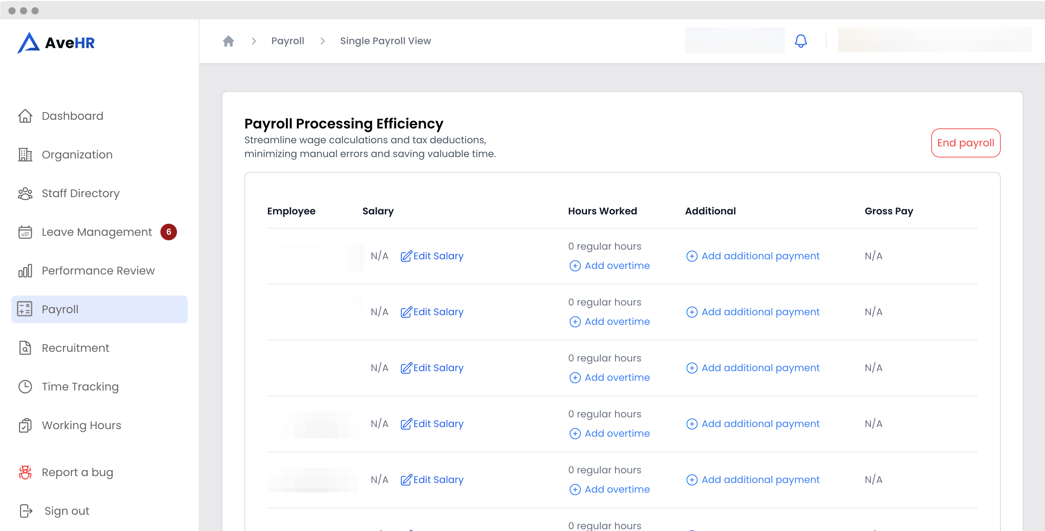Image resolution: width=1045 pixels, height=531 pixels.
Task: Click the Time Tracking clock icon
Action: point(25,386)
